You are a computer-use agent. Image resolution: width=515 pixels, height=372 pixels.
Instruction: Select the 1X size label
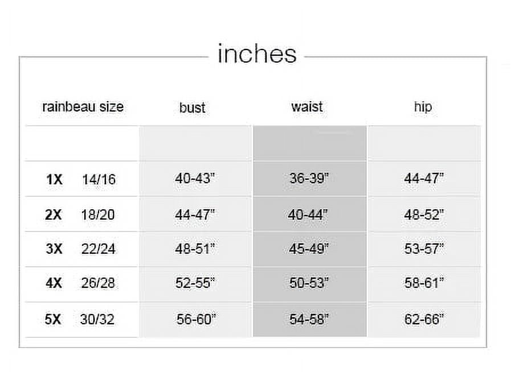(x=54, y=180)
